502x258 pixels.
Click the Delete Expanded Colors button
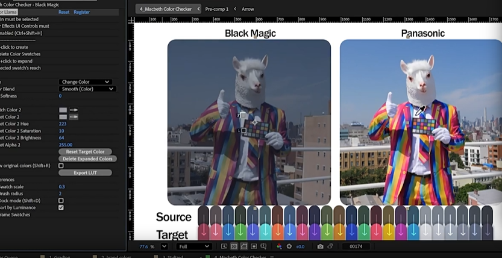(x=87, y=159)
